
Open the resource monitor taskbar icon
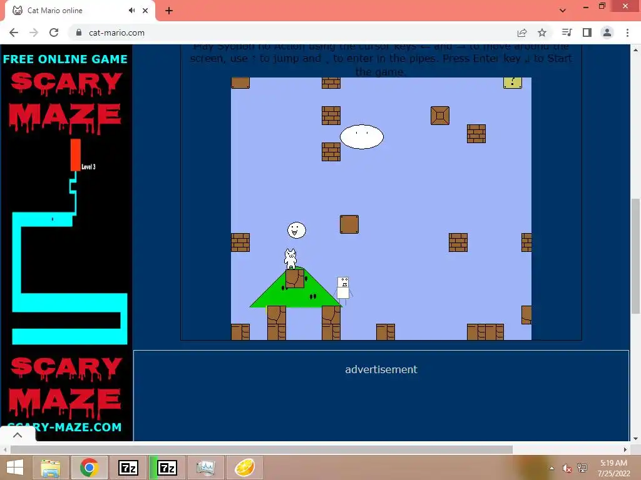[x=205, y=467]
